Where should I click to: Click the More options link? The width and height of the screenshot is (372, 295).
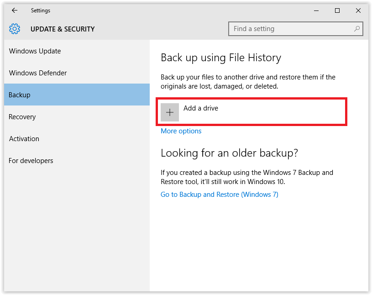[181, 131]
